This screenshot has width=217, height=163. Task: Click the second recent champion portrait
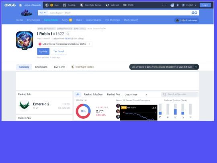pos(118,111)
